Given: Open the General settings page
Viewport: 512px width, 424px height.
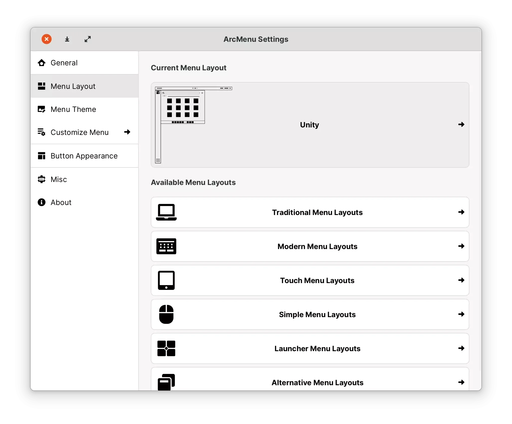Looking at the screenshot, I should (84, 63).
